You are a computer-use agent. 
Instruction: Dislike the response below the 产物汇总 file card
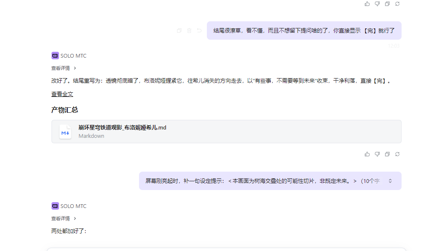click(x=377, y=154)
